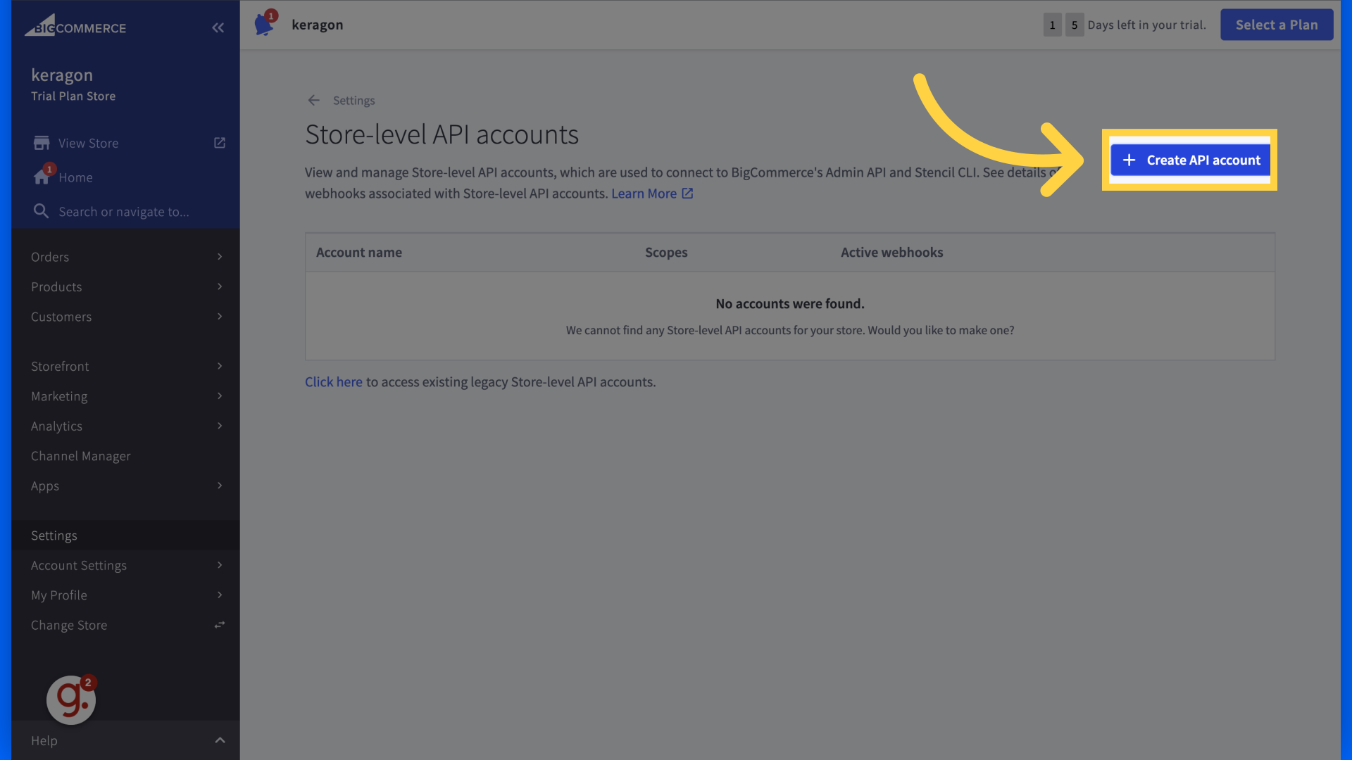Open View Store in a new tab icon
This screenshot has width=1352, height=760.
(x=219, y=142)
